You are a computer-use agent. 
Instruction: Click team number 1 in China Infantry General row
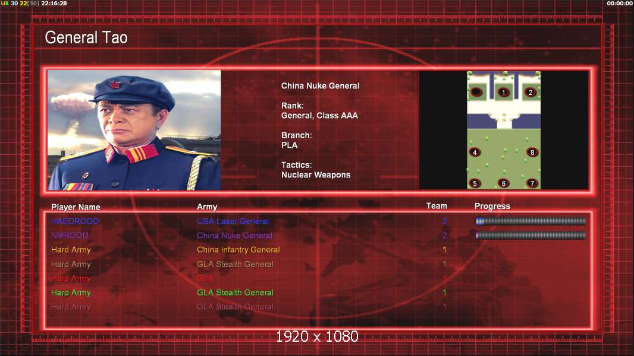(444, 250)
